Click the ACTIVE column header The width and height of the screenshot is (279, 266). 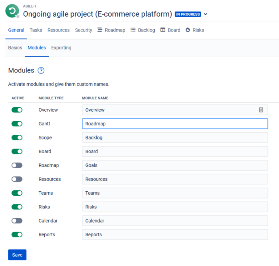point(18,98)
